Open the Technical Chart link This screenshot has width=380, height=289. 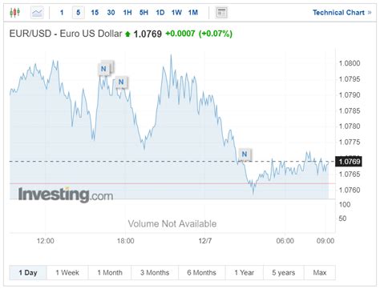pos(342,13)
